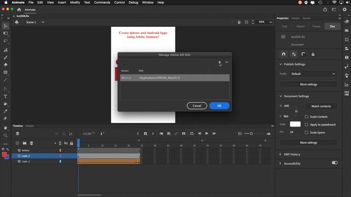Toggle the Loop playback icon
Image resolution: width=351 pixels, height=197 pixels.
[192, 134]
